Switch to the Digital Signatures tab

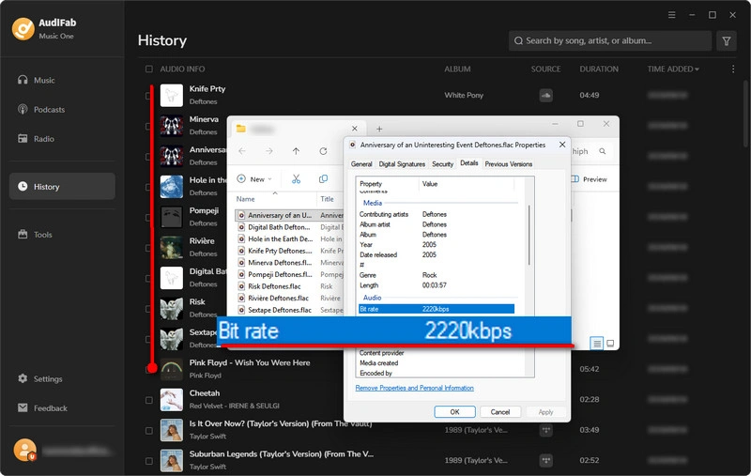coord(402,163)
